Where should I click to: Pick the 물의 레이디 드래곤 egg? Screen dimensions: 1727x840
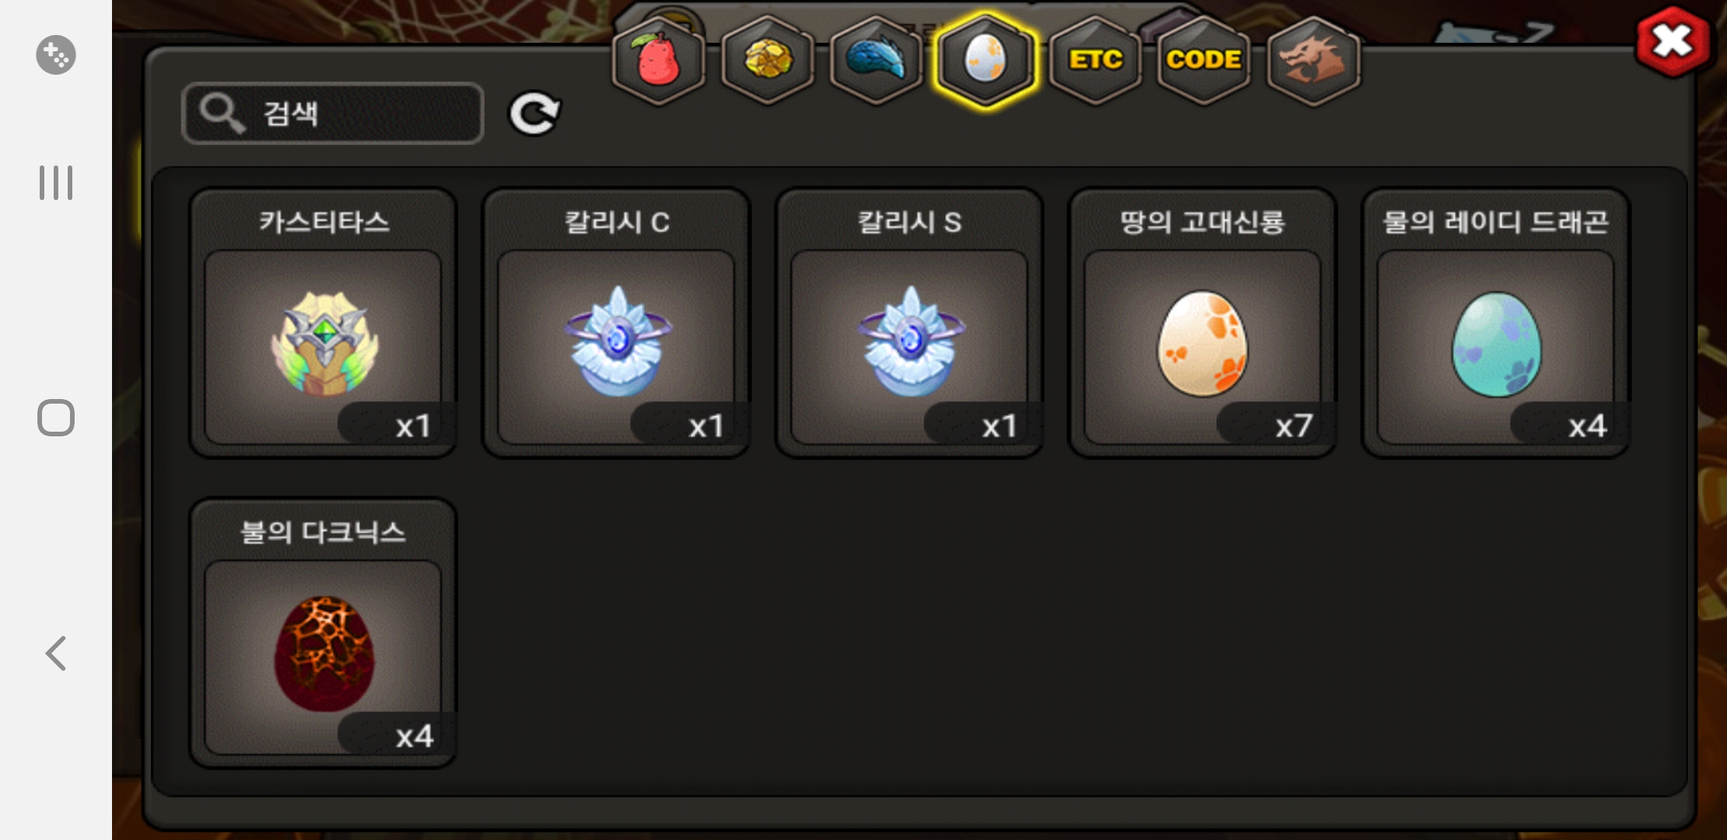point(1496,324)
